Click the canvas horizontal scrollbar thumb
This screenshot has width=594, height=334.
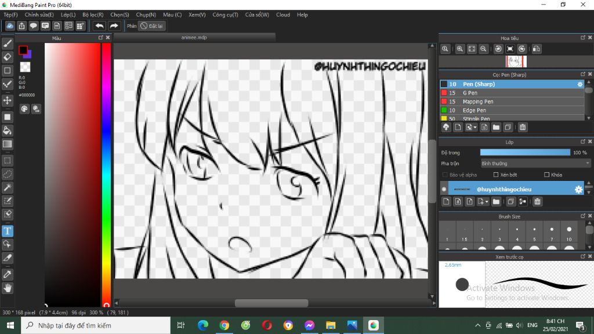point(271,303)
